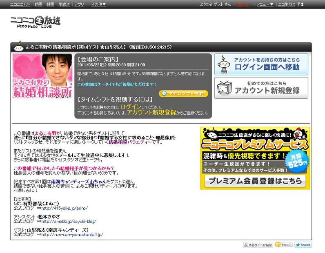This screenshot has height=253, width=325.
Task: Click the pink よゐこ有野 text in description
Action: pyautogui.click(x=45, y=133)
